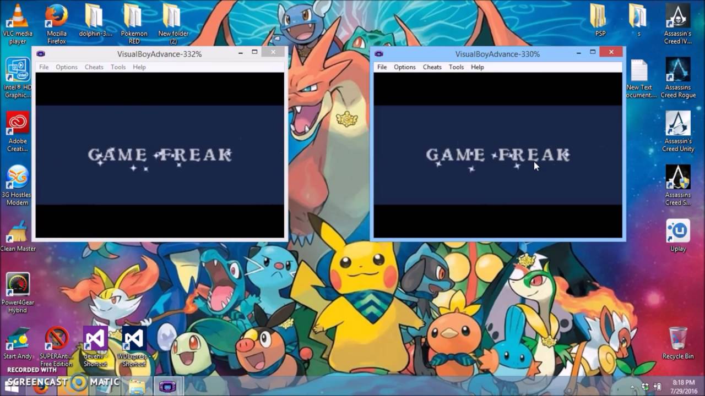Click the Uplay desktop icon
Image resolution: width=705 pixels, height=396 pixels.
coord(677,235)
